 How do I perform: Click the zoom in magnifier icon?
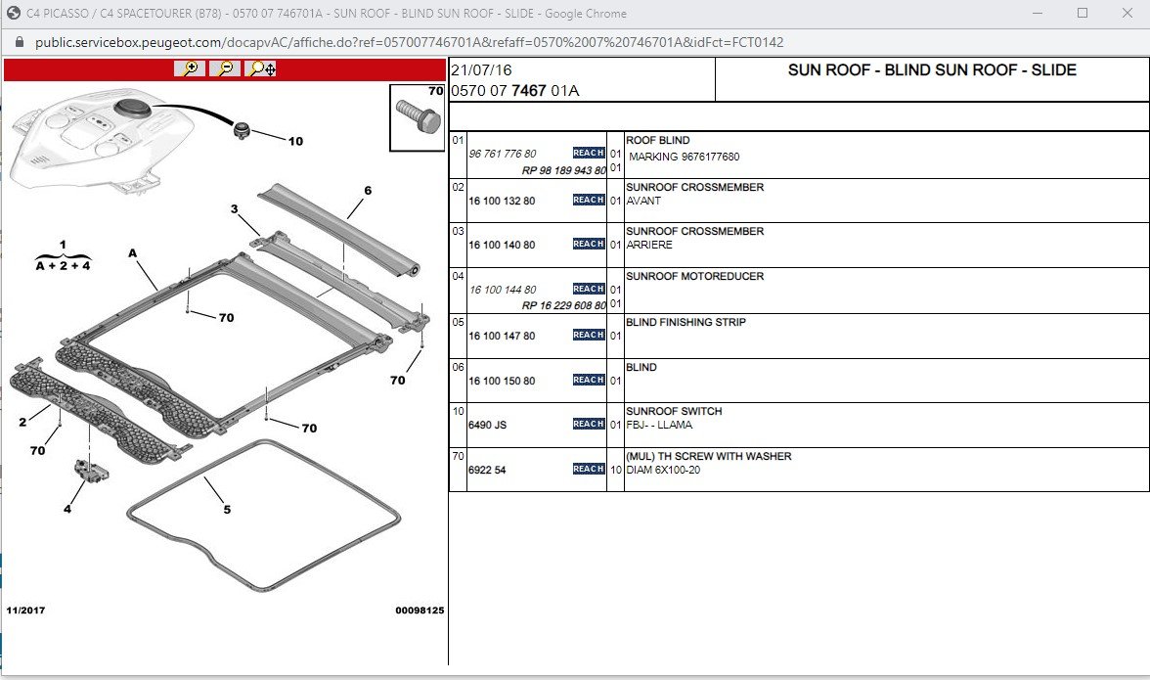point(190,68)
